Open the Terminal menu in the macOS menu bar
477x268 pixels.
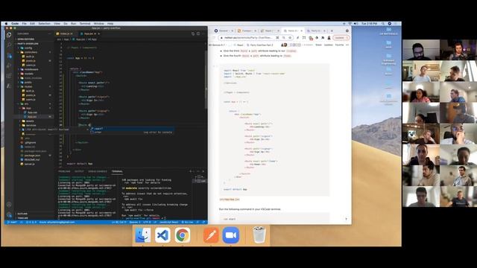pos(85,23)
